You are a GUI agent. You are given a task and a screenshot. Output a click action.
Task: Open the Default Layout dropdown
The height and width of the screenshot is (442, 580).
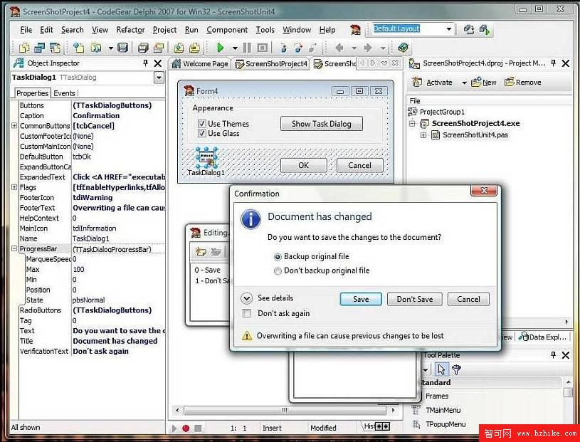click(449, 29)
